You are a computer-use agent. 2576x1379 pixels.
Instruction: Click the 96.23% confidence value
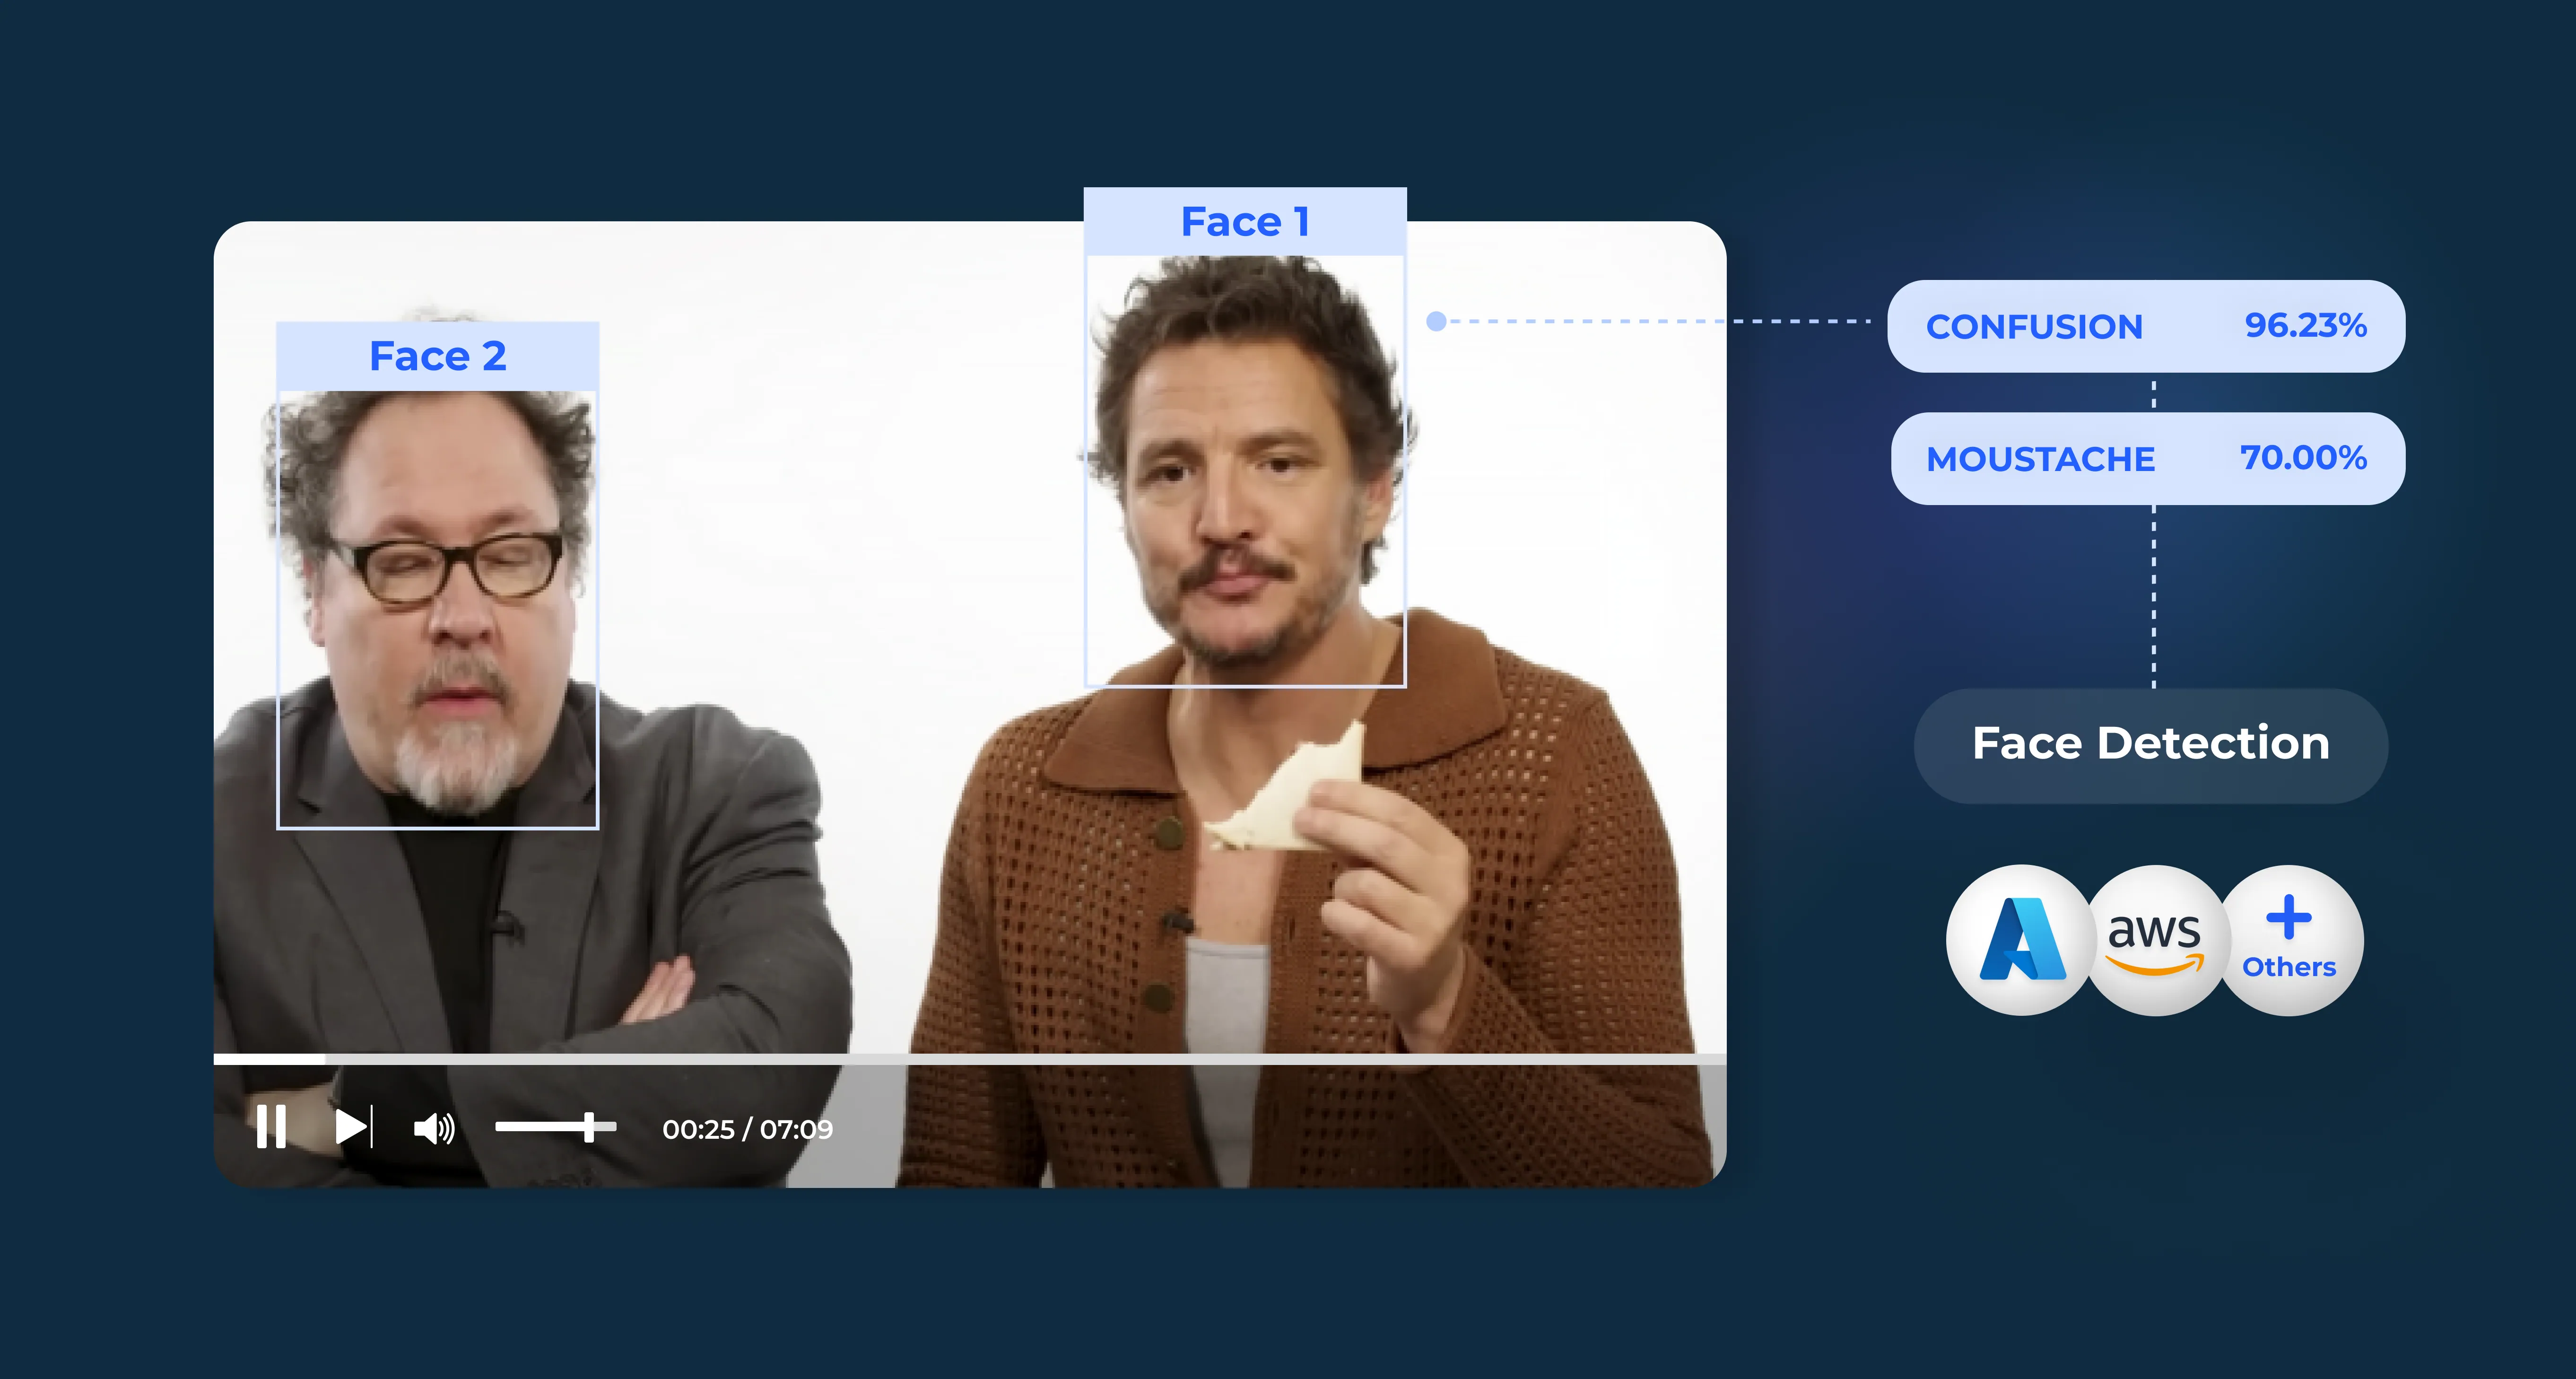coord(2305,325)
